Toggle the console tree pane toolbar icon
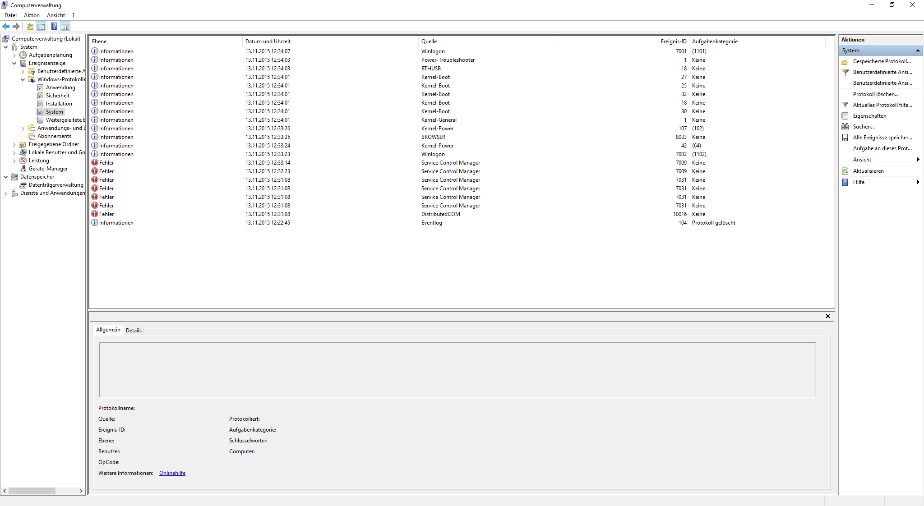 coord(41,26)
